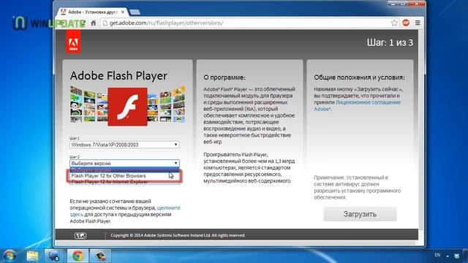The height and width of the screenshot is (263, 468).
Task: Open the Windows Start button
Action: pyautogui.click(x=10, y=256)
